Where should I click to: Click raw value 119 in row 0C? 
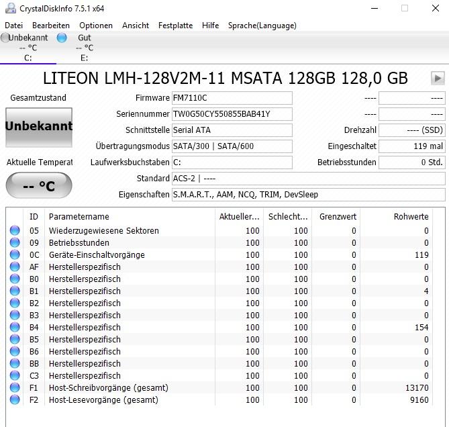421,255
